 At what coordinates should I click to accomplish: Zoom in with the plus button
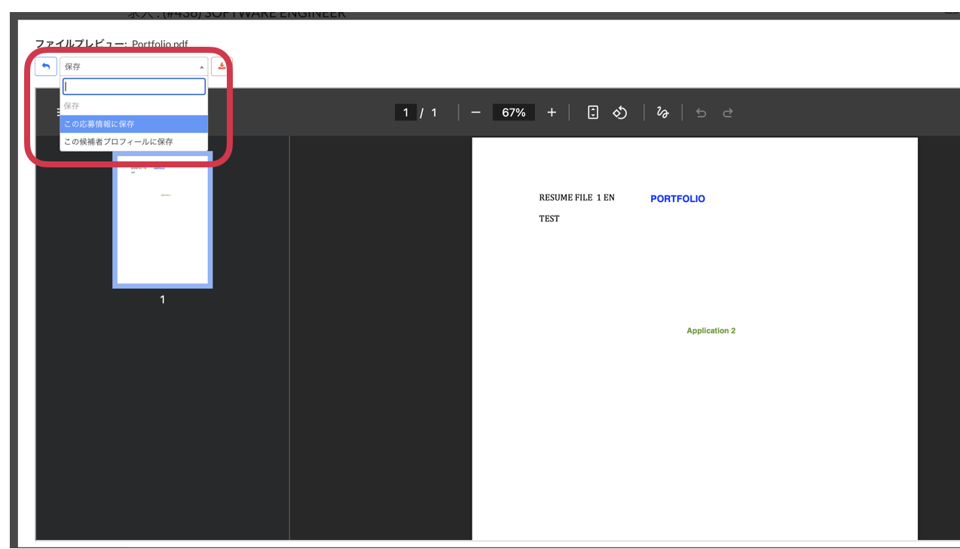coord(552,112)
